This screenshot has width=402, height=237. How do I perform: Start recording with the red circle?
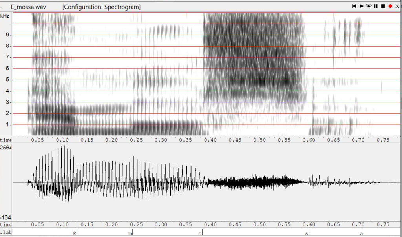(x=390, y=6)
